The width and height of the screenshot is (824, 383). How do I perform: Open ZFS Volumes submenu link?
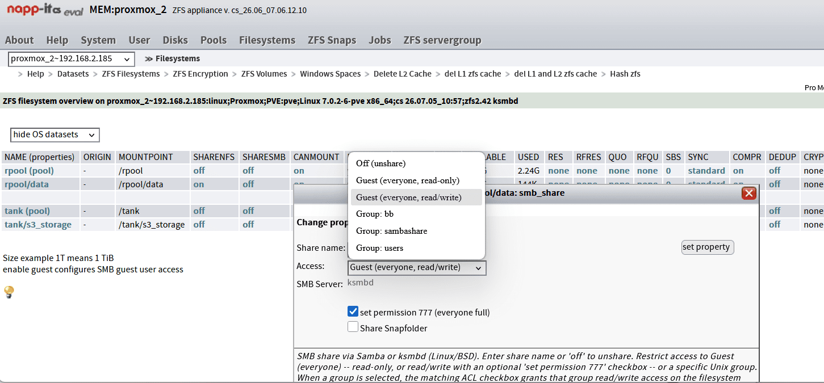pos(264,74)
